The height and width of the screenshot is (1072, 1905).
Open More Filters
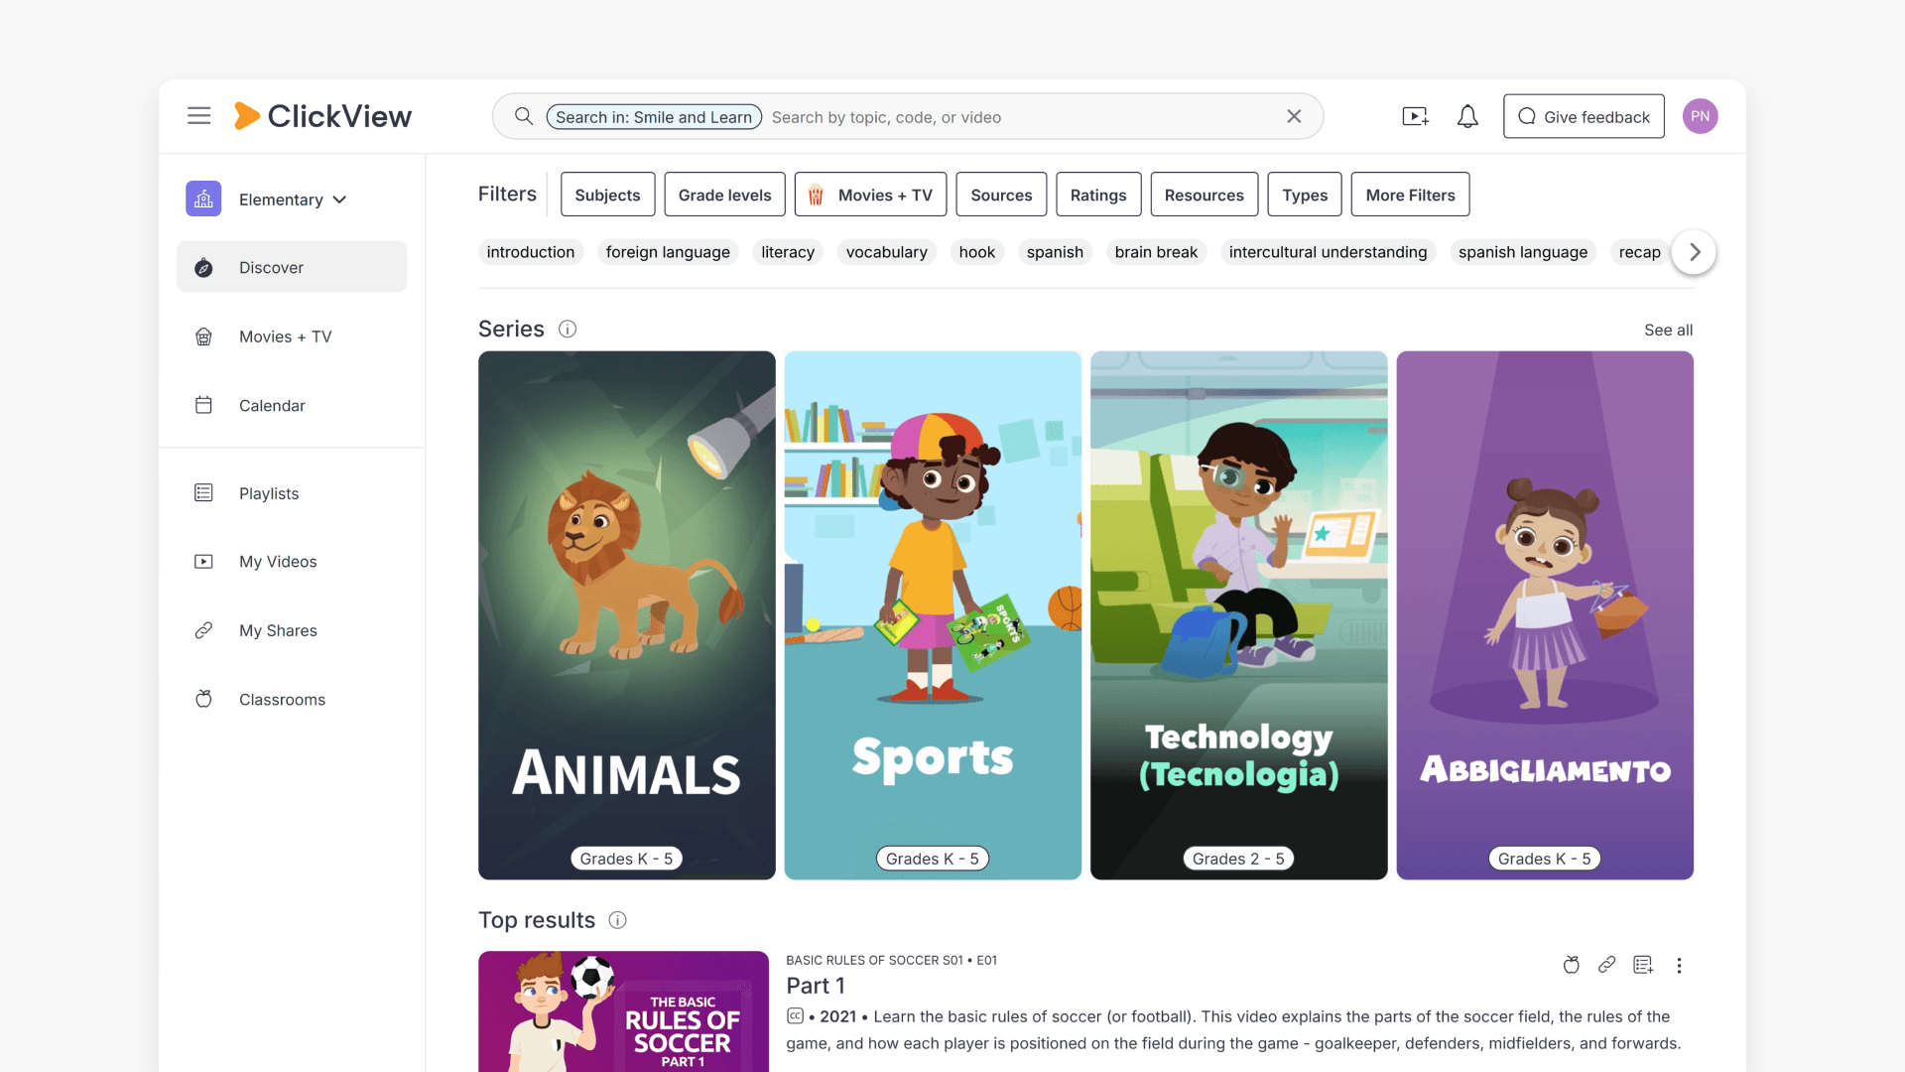pyautogui.click(x=1410, y=195)
